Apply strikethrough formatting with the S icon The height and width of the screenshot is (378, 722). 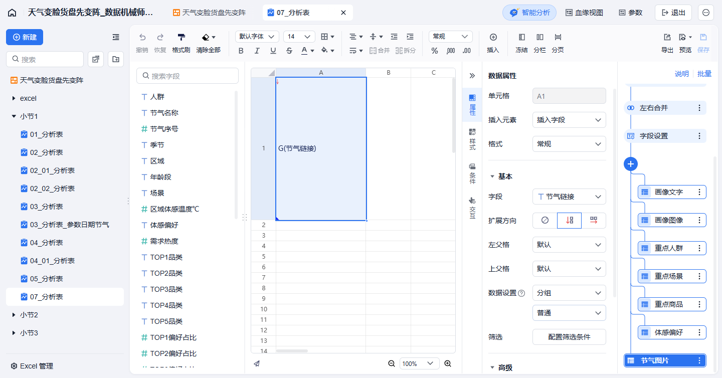click(x=289, y=50)
